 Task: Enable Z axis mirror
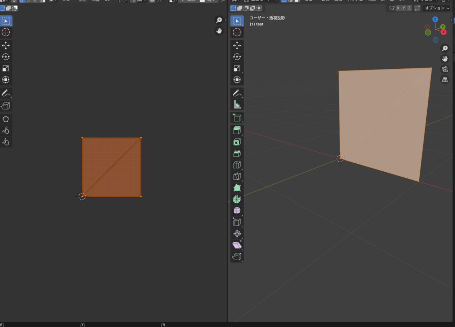[409, 8]
